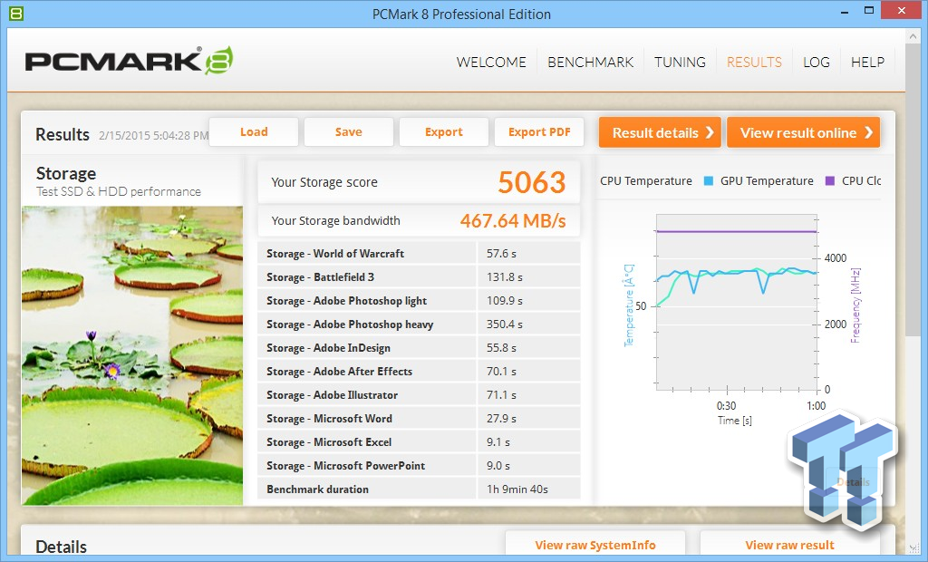Select the Storage - Adobe InDesign row
Viewport: 928px width, 562px height.
[x=419, y=347]
